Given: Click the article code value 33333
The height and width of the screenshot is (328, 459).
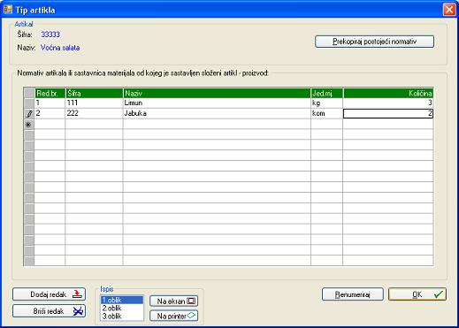Looking at the screenshot, I should tap(50, 34).
